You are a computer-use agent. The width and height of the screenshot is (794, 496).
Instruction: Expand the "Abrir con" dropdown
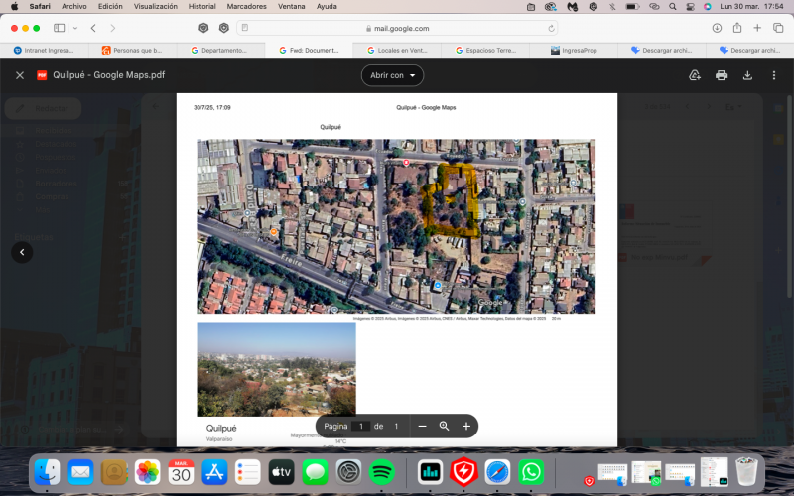(x=393, y=75)
